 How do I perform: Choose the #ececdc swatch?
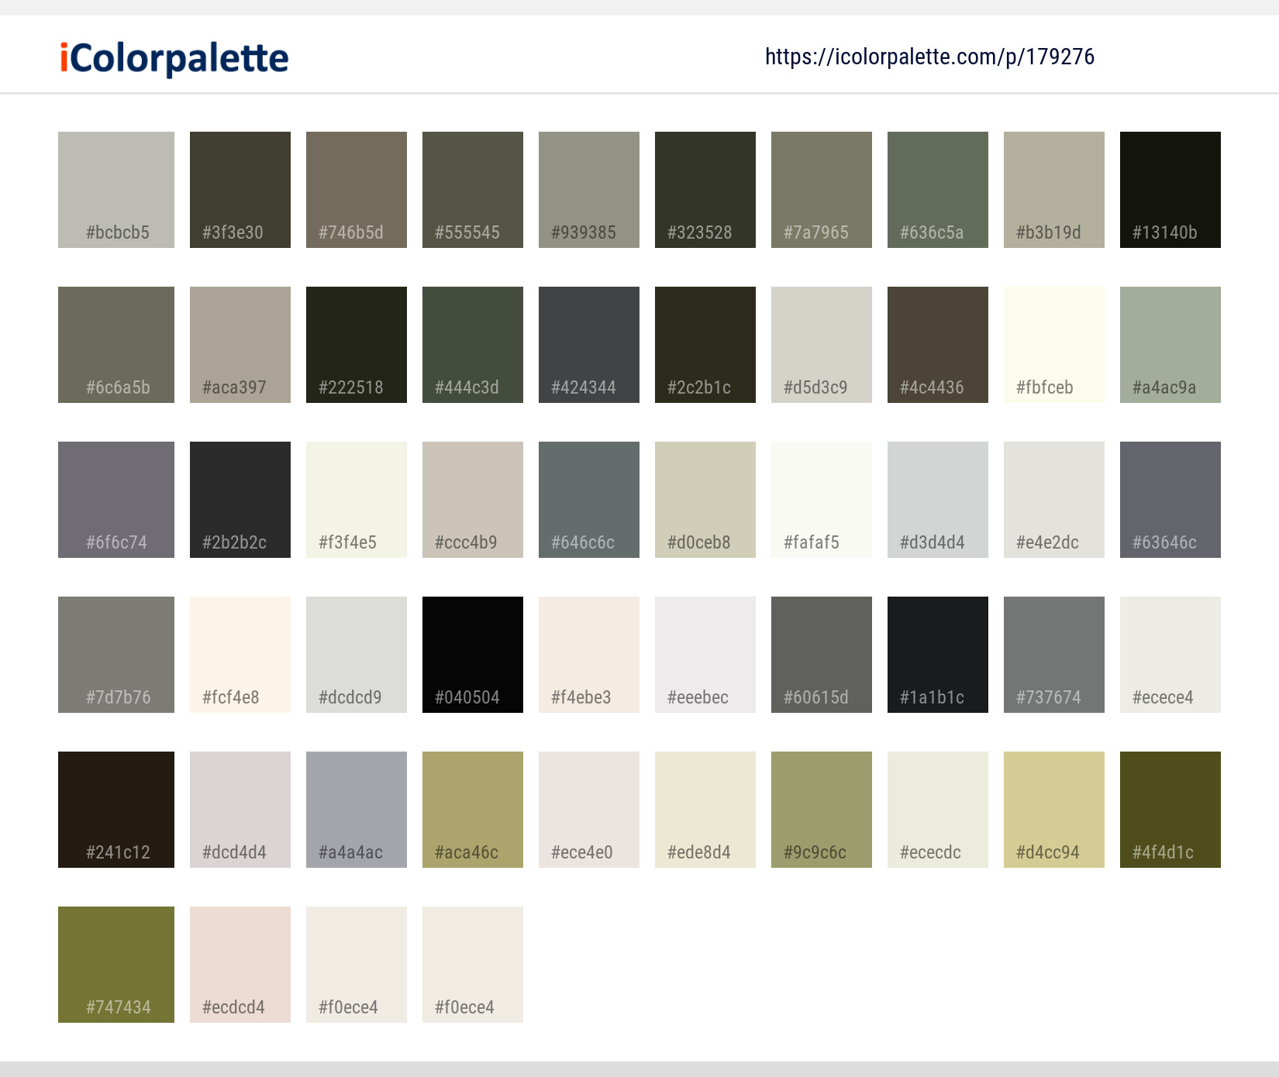coord(938,810)
